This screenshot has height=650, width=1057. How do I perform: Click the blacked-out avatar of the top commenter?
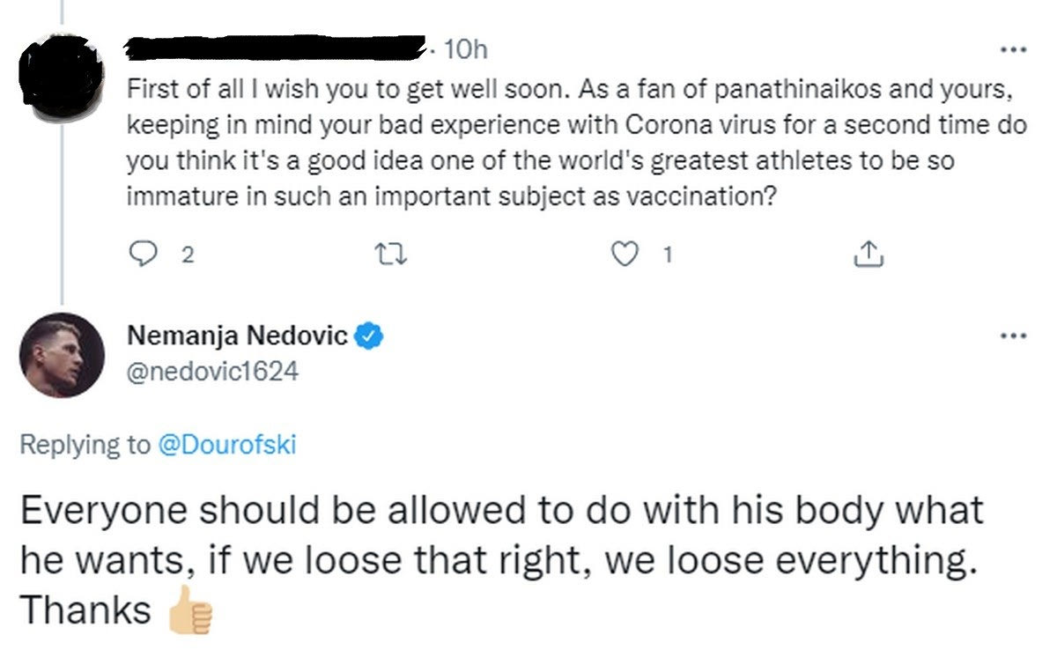point(62,70)
